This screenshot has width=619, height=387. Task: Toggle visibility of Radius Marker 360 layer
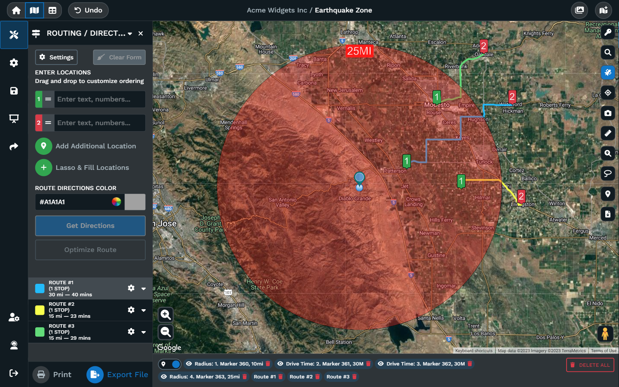tap(189, 364)
